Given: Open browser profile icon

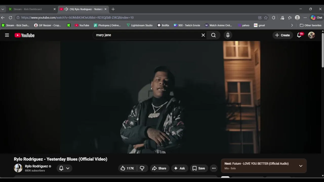Looking at the screenshot, I should click(x=297, y=18).
